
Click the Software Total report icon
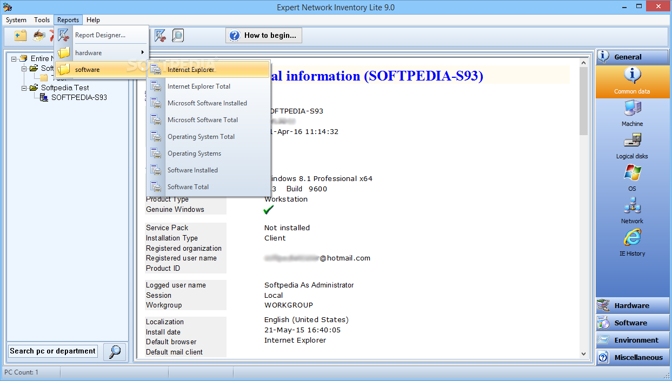[156, 187]
